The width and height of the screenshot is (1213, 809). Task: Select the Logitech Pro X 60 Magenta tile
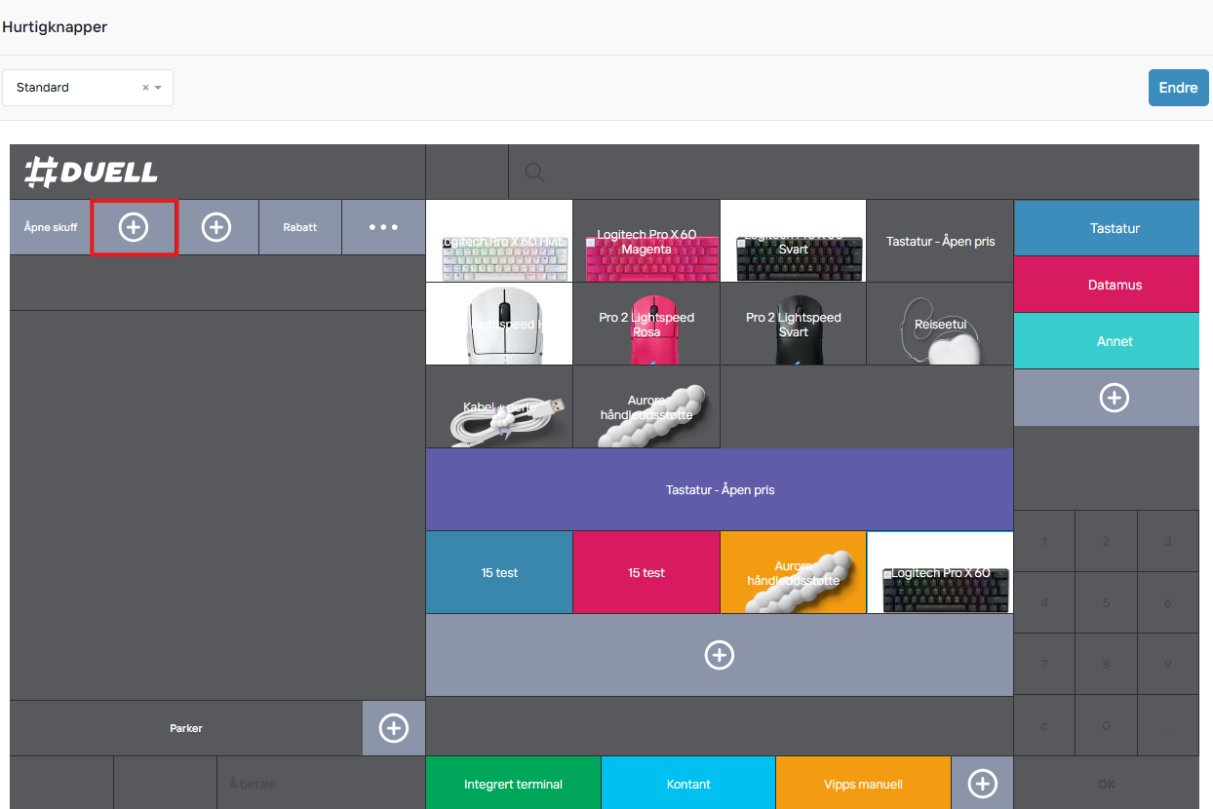(x=646, y=241)
